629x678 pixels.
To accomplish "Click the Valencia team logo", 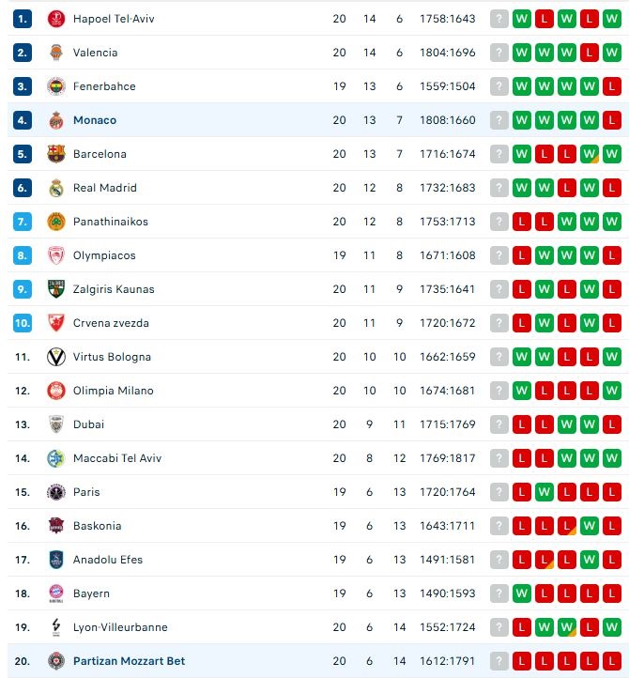I will [56, 53].
